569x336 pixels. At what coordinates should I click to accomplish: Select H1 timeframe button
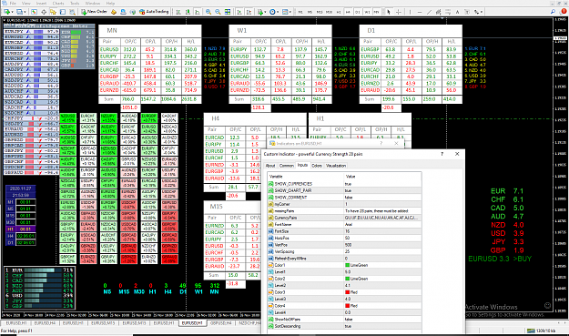[x=338, y=12]
